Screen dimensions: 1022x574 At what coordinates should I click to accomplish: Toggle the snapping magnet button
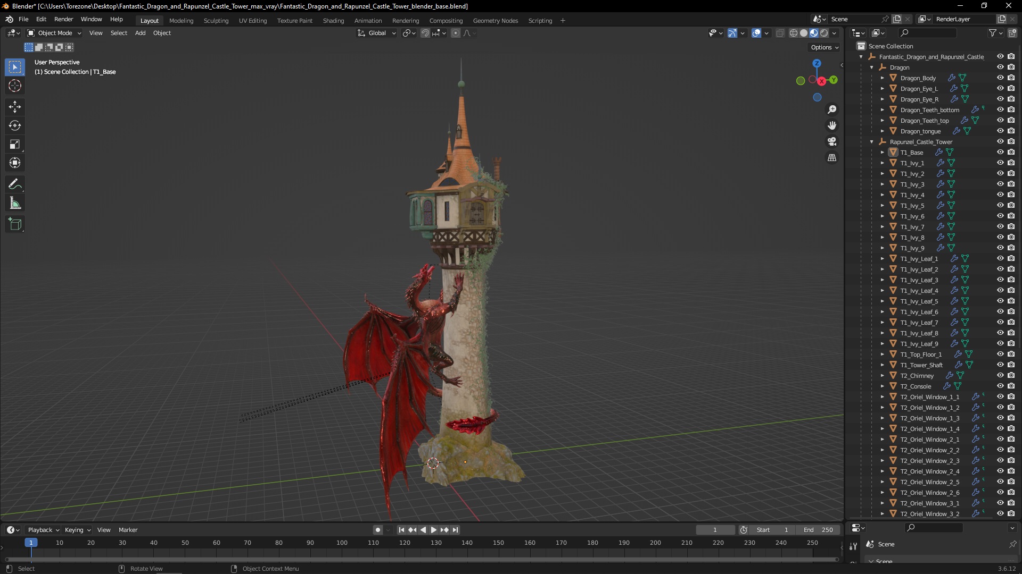tap(425, 33)
